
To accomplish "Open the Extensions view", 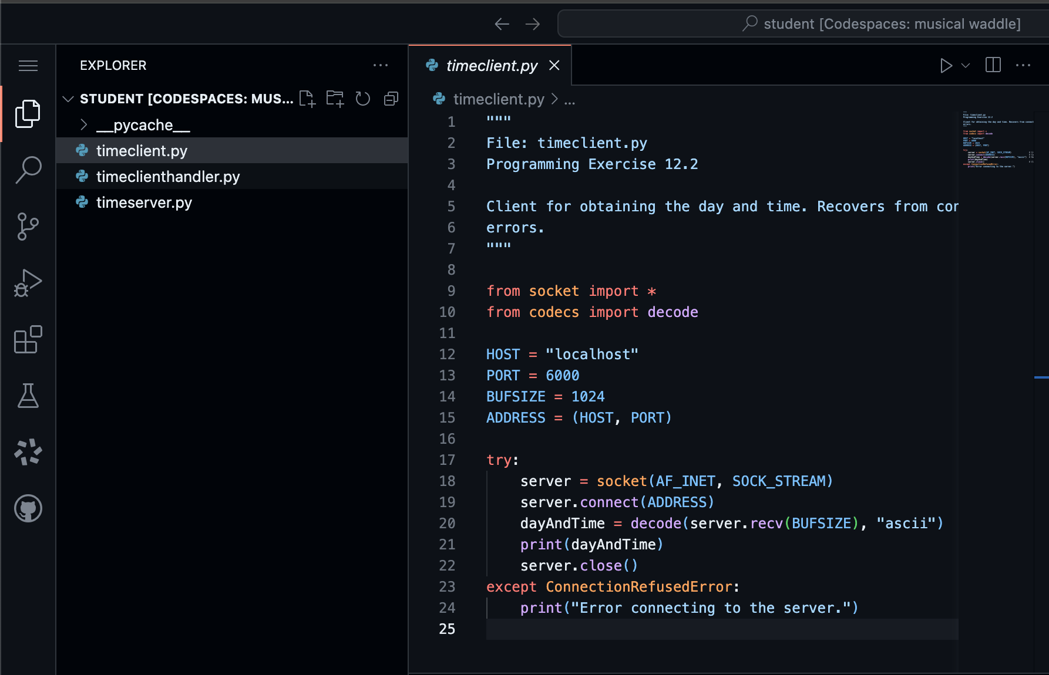I will click(28, 339).
